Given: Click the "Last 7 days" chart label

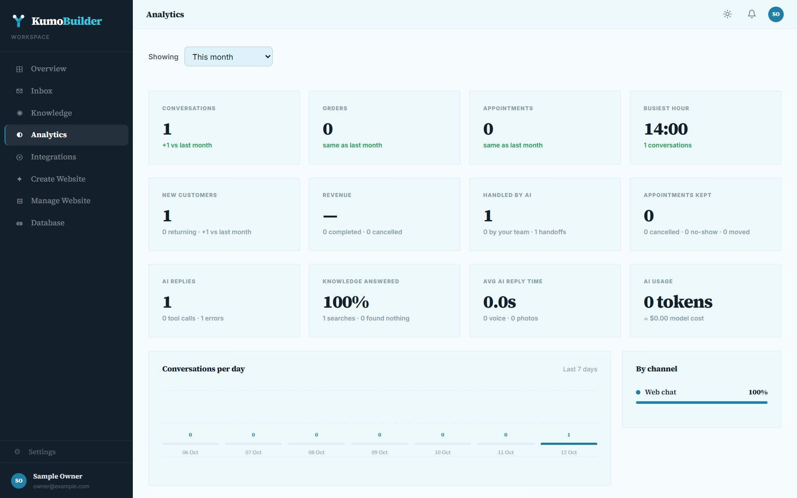Looking at the screenshot, I should (x=580, y=369).
